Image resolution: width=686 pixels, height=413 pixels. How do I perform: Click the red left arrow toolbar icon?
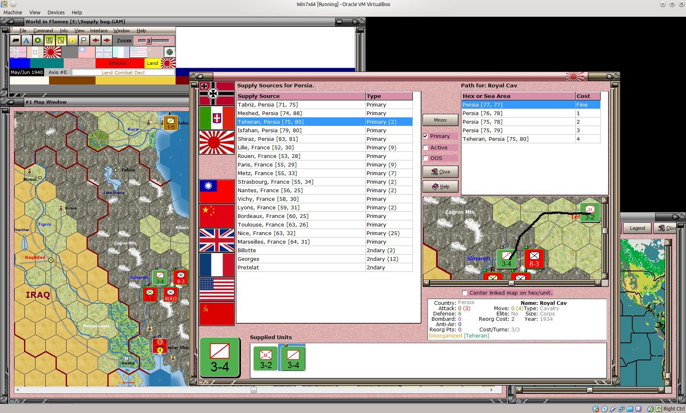[95, 40]
